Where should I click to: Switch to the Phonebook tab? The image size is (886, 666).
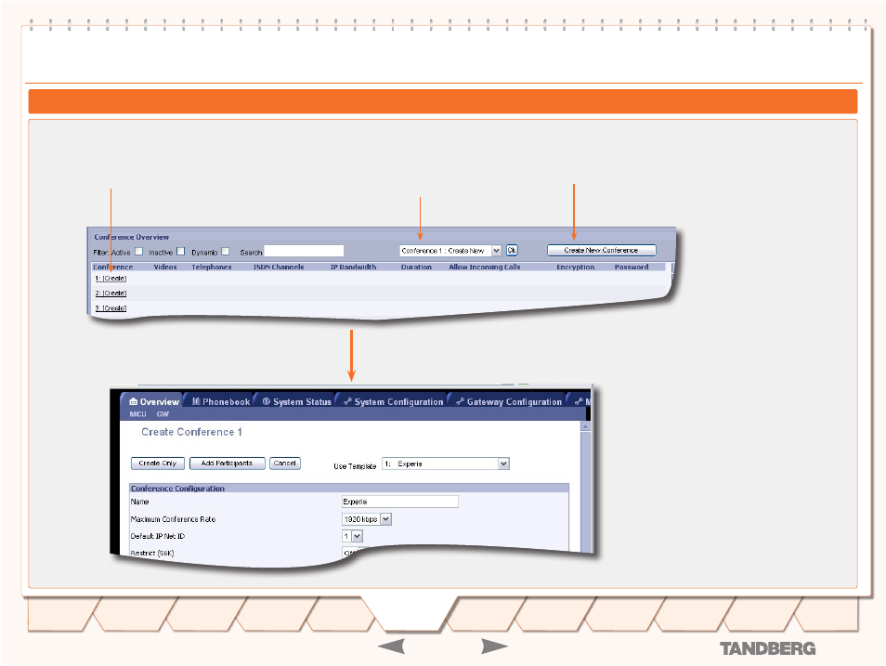(x=220, y=401)
